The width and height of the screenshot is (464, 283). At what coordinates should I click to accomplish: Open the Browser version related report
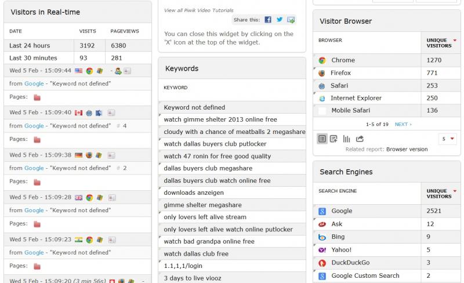[x=407, y=149]
